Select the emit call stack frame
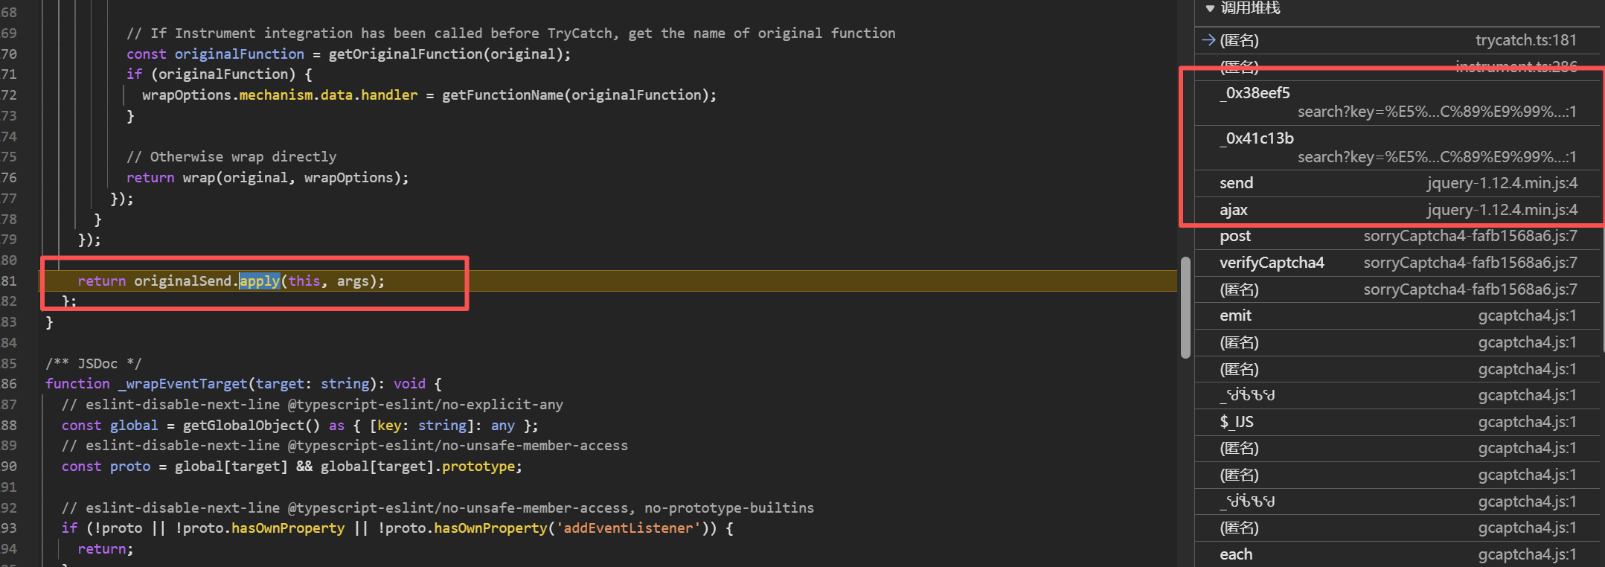 tap(1235, 315)
